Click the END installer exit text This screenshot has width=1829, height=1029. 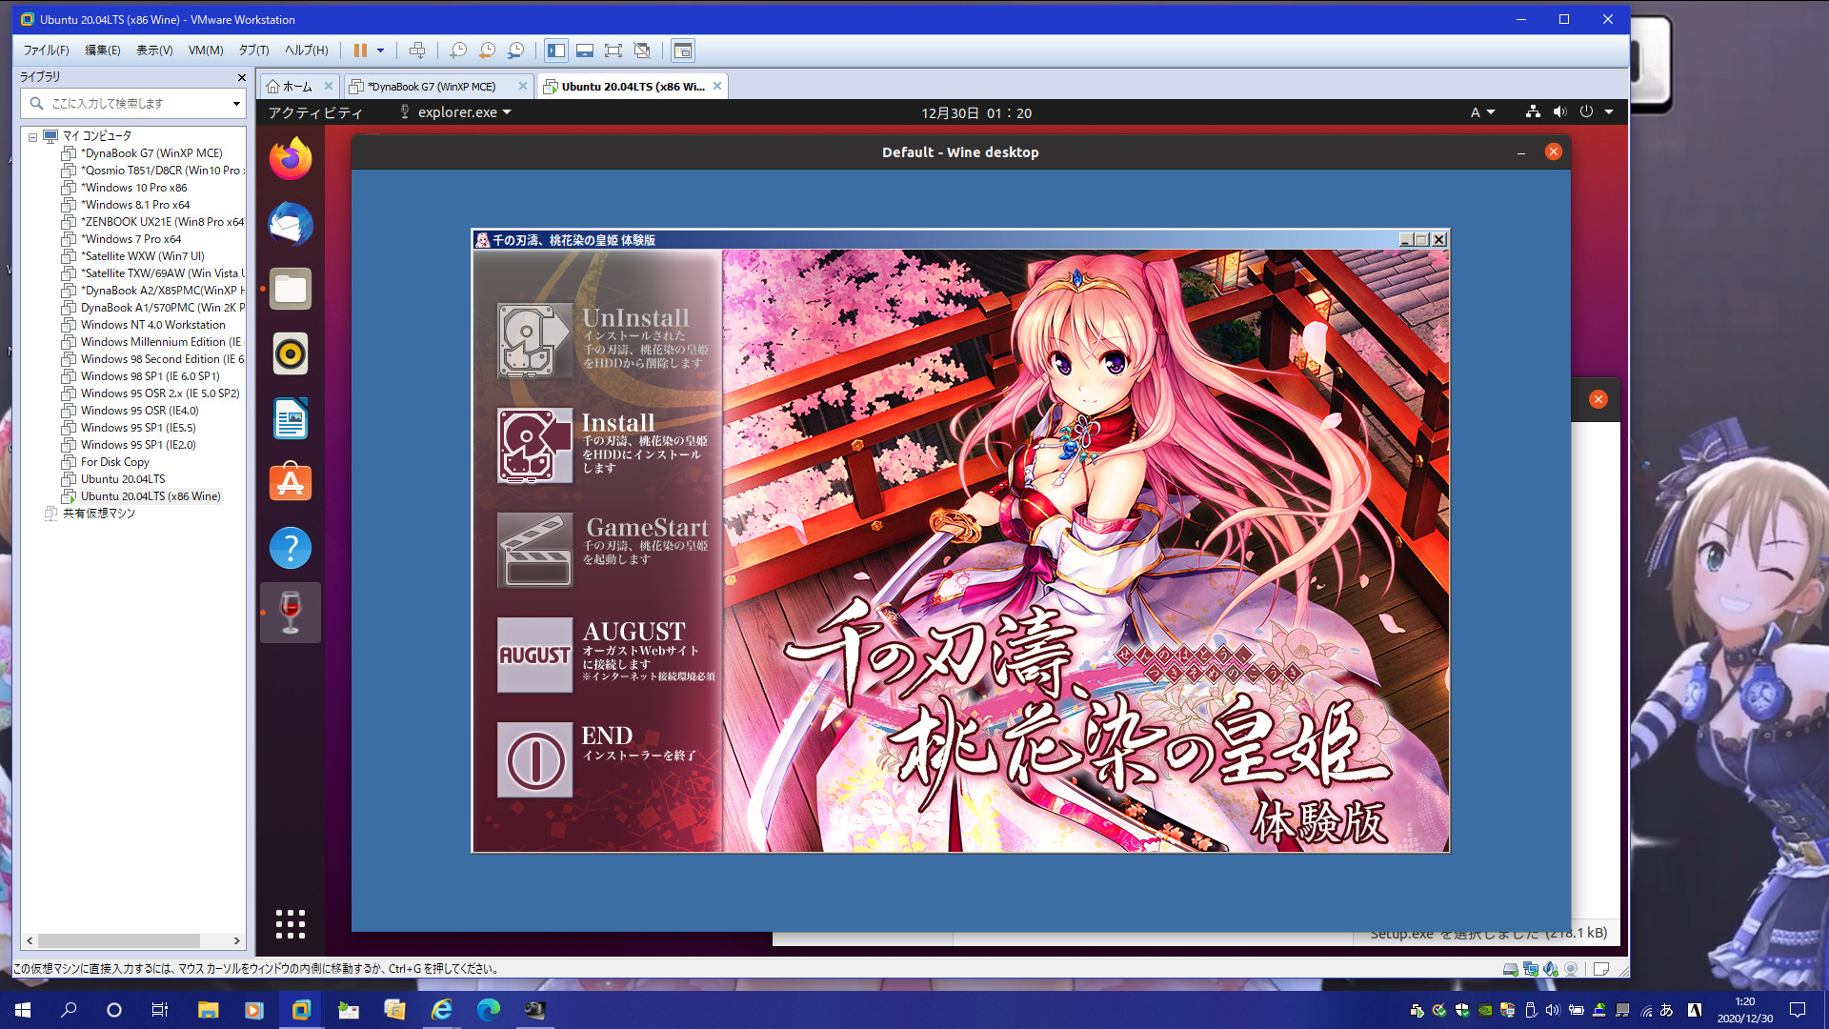[639, 756]
